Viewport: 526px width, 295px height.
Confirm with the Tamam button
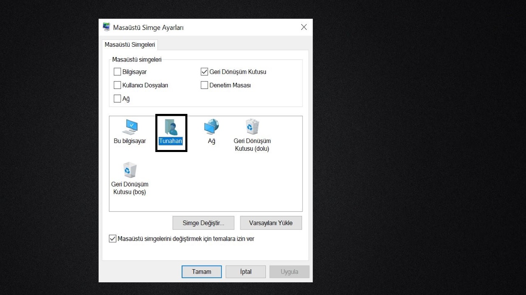click(x=202, y=272)
